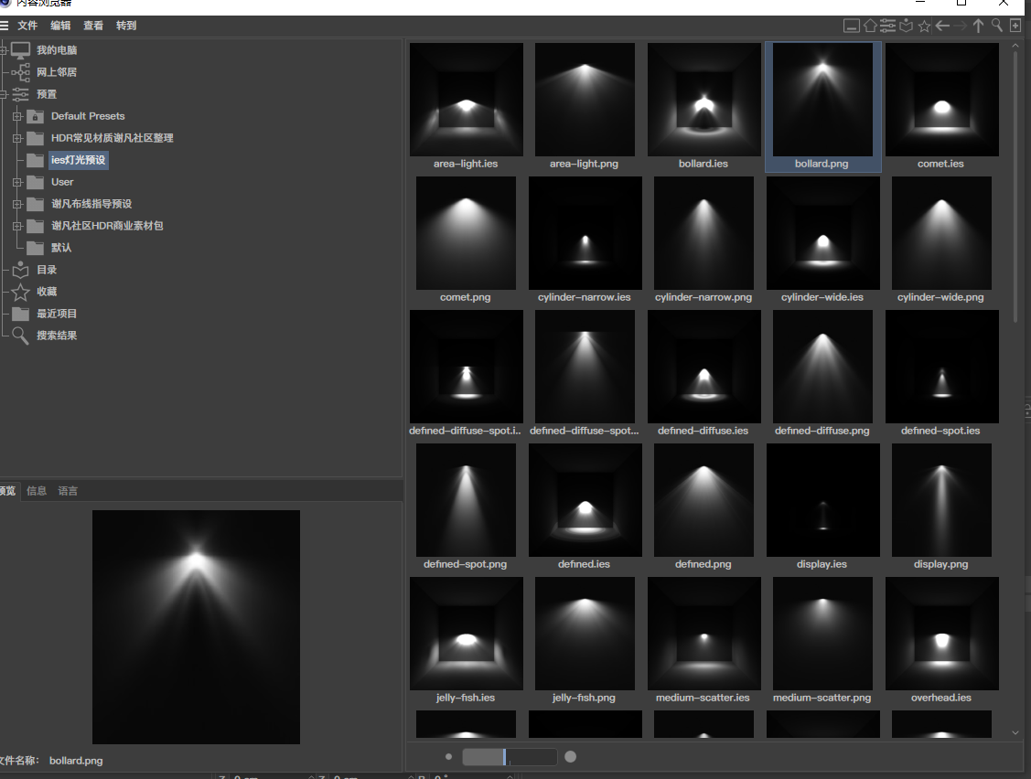The height and width of the screenshot is (779, 1031).
Task: Click the computer (My Computer) toolbar icon
Action: pyautogui.click(x=852, y=26)
